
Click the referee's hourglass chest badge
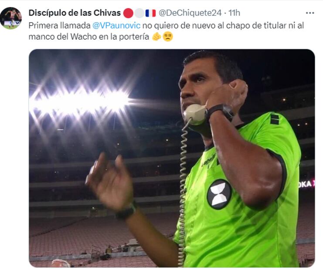[219, 194]
